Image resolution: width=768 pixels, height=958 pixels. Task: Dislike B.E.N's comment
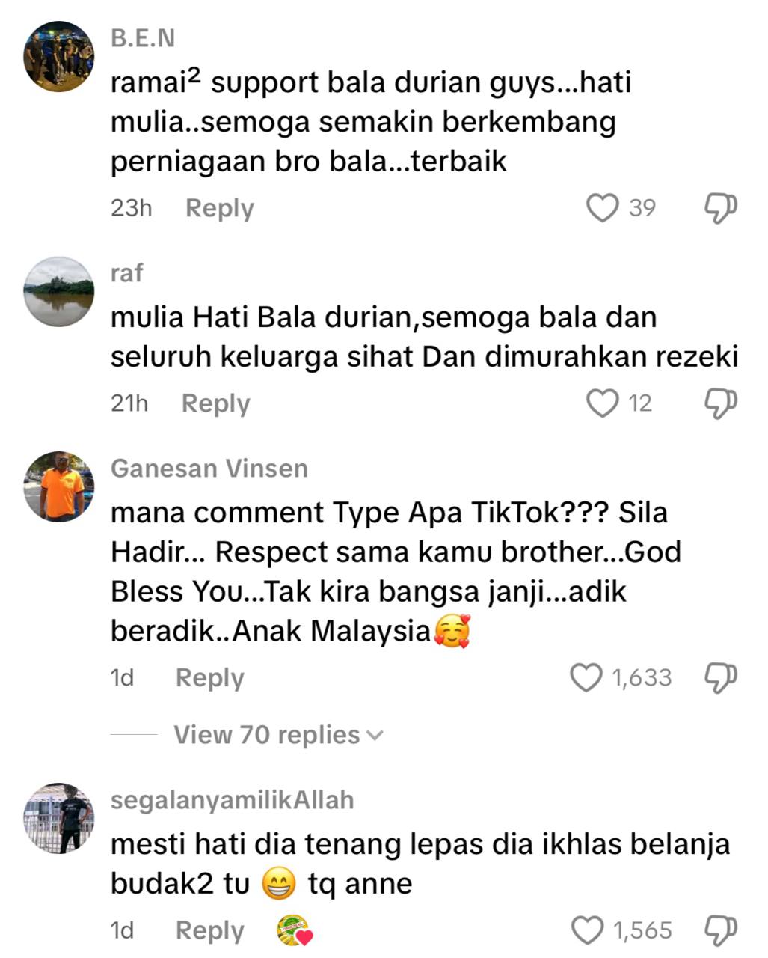721,208
